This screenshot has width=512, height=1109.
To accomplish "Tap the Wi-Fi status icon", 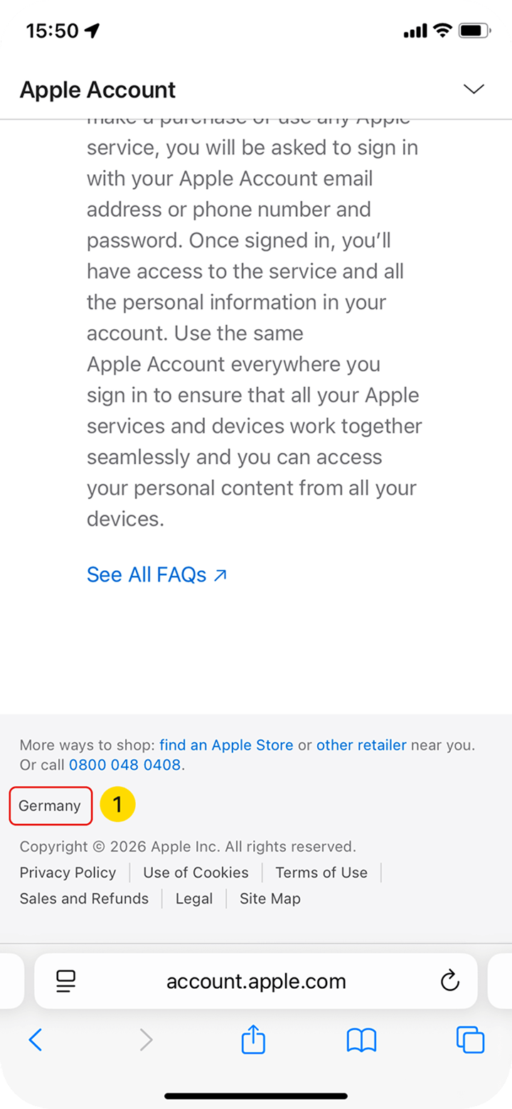I will tap(442, 31).
